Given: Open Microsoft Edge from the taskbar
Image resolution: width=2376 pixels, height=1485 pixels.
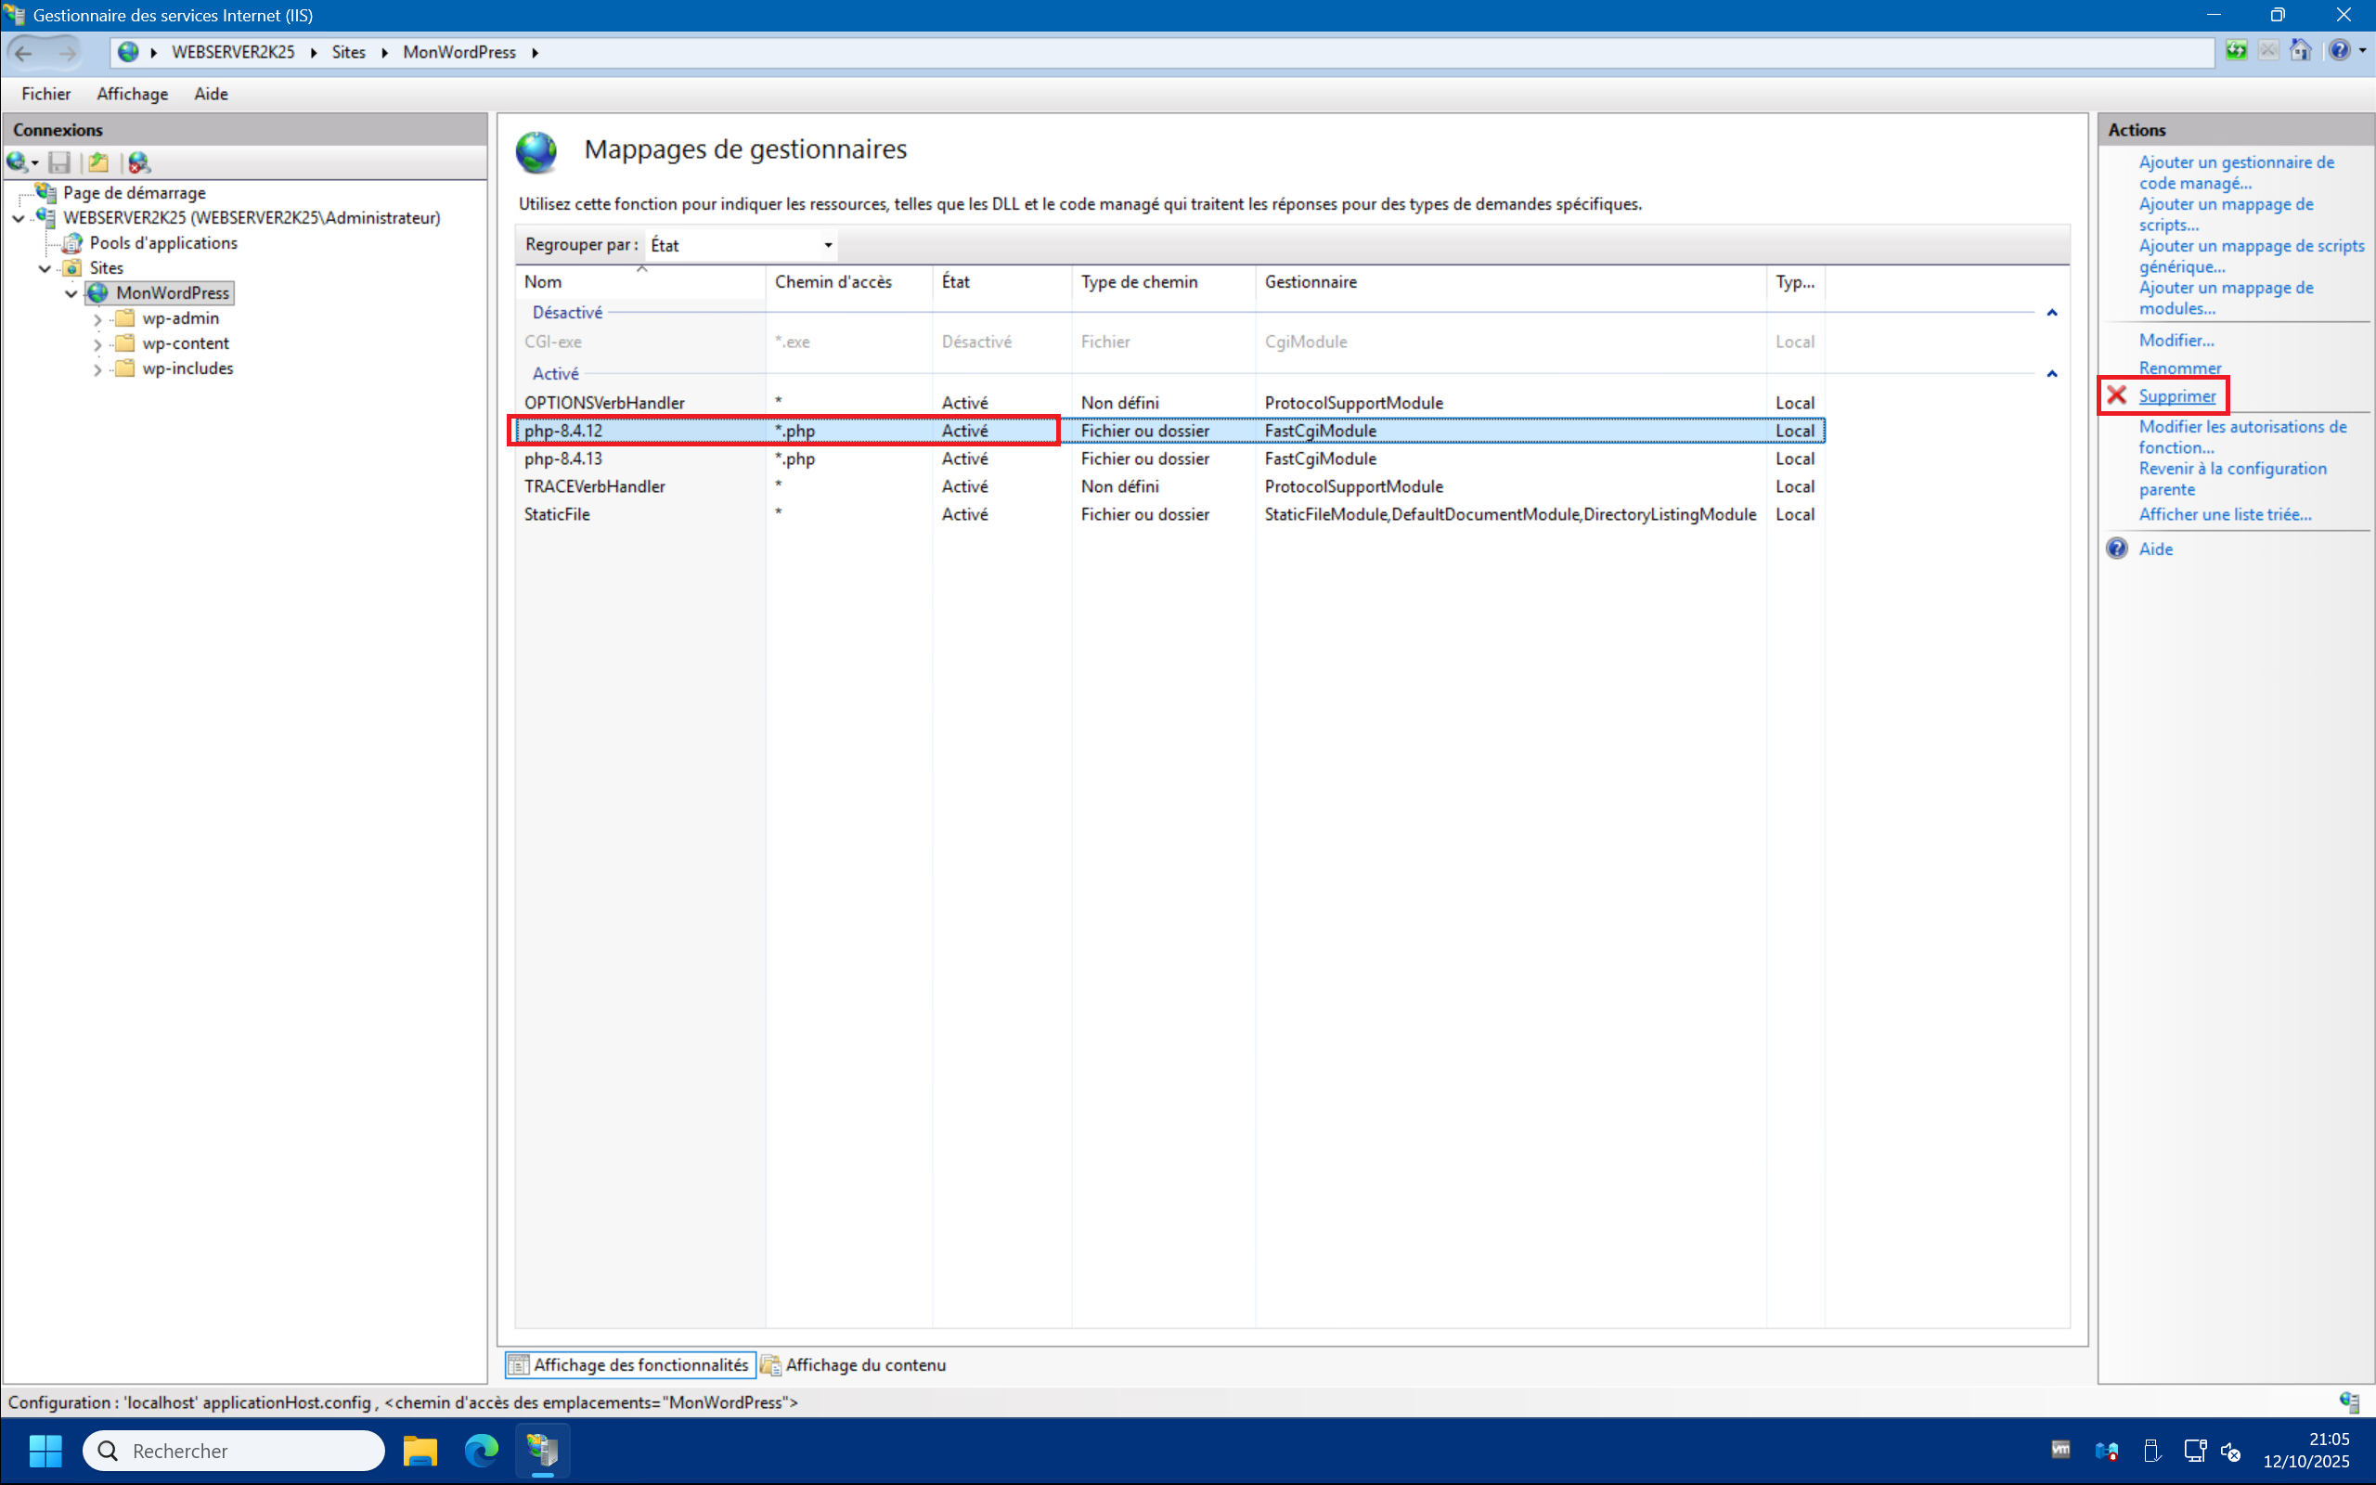Looking at the screenshot, I should click(x=481, y=1450).
